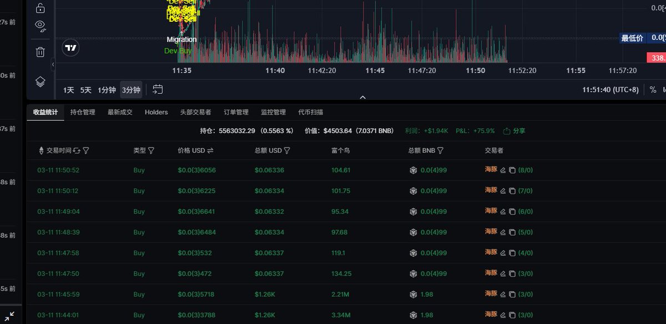Click the BNB cube icon in 11:49:04 row

point(413,211)
